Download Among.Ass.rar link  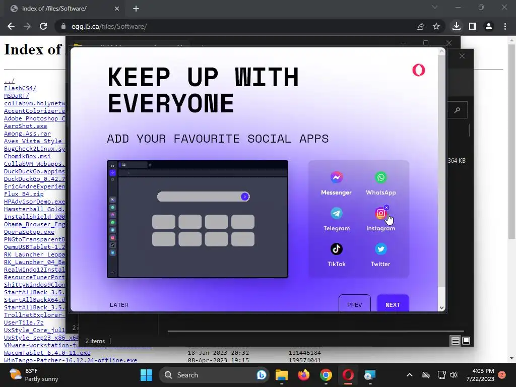(27, 134)
